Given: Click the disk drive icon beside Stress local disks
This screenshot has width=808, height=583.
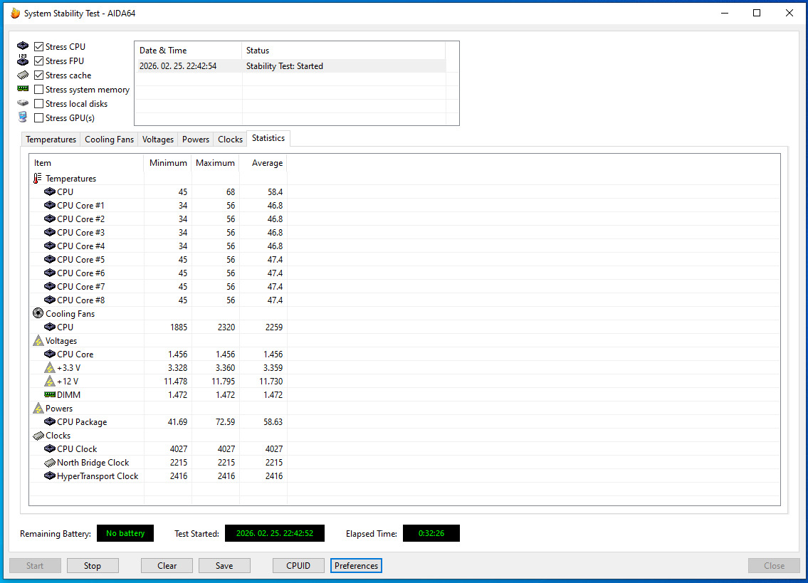Looking at the screenshot, I should (23, 103).
